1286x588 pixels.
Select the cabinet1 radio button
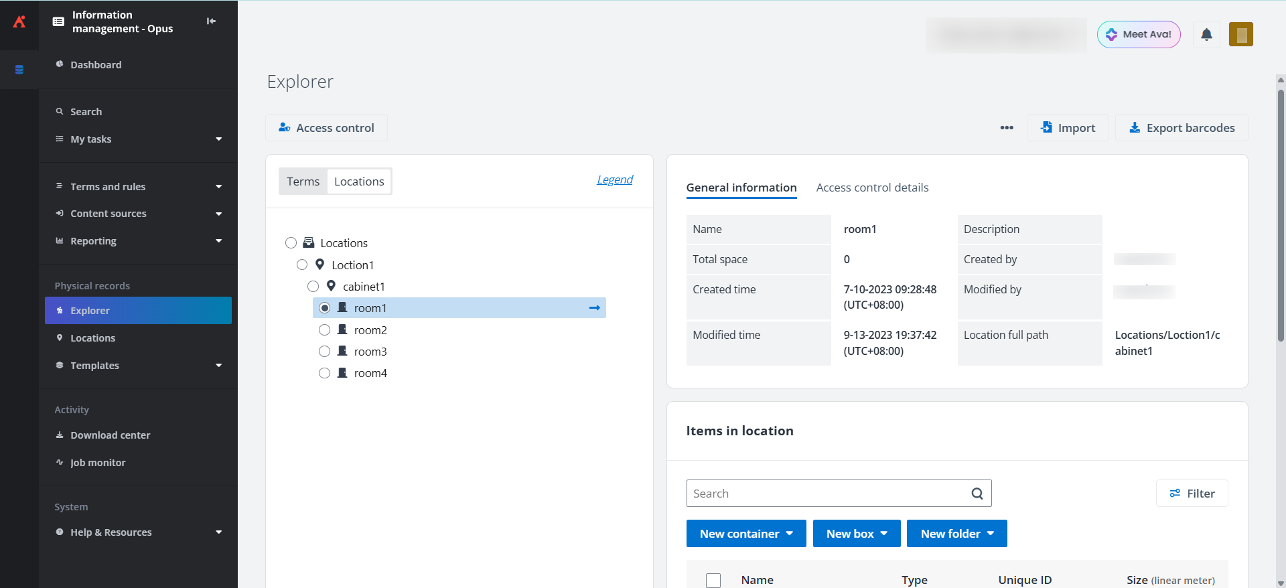(313, 286)
